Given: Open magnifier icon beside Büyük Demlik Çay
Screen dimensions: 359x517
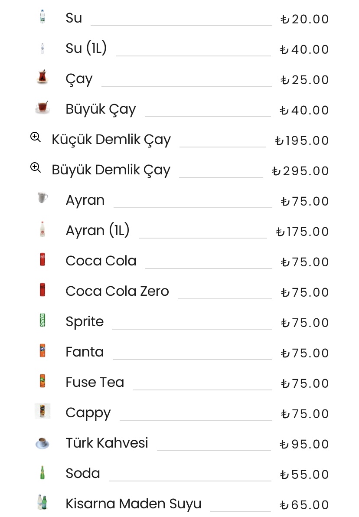Looking at the screenshot, I should [36, 167].
